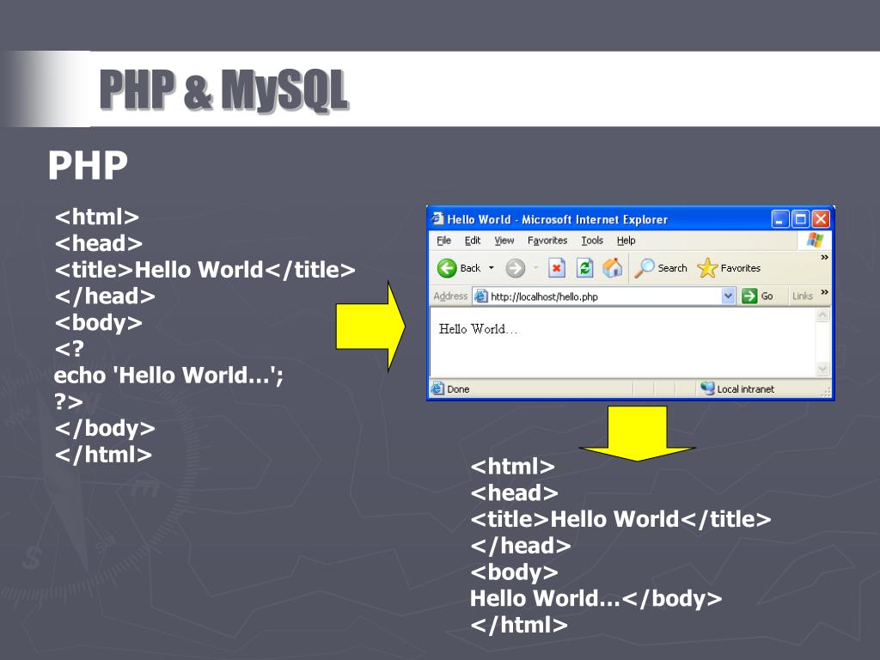
Task: Click the Back arrow icon in Internet Explorer
Action: point(447,268)
